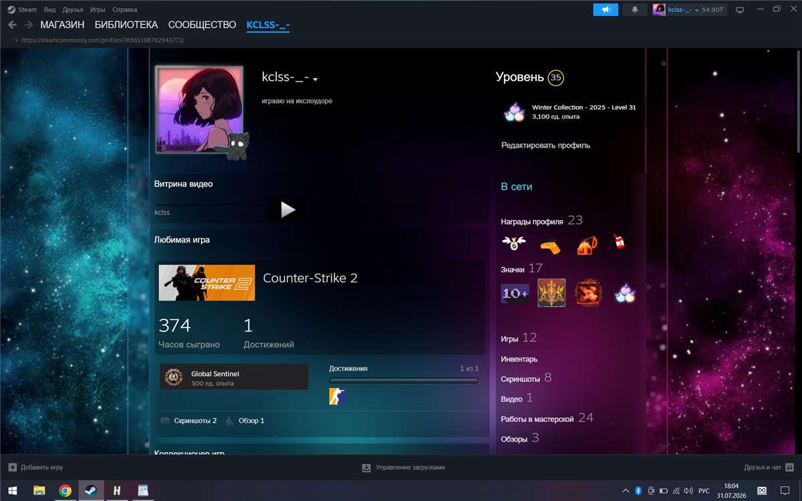802x501 pixels.
Task: Open the Значки 17 link
Action: [x=522, y=269]
